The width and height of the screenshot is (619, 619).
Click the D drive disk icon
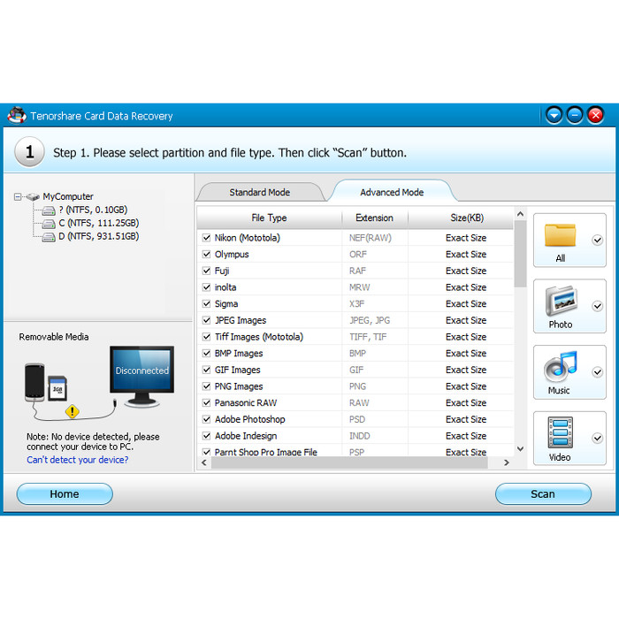(49, 236)
